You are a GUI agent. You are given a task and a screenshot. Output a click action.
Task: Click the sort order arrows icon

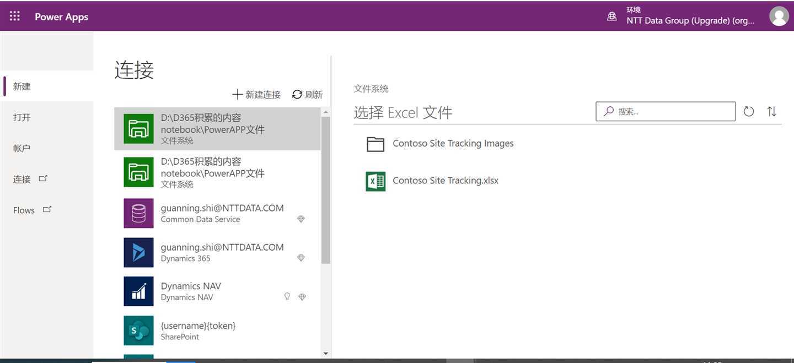click(x=772, y=111)
